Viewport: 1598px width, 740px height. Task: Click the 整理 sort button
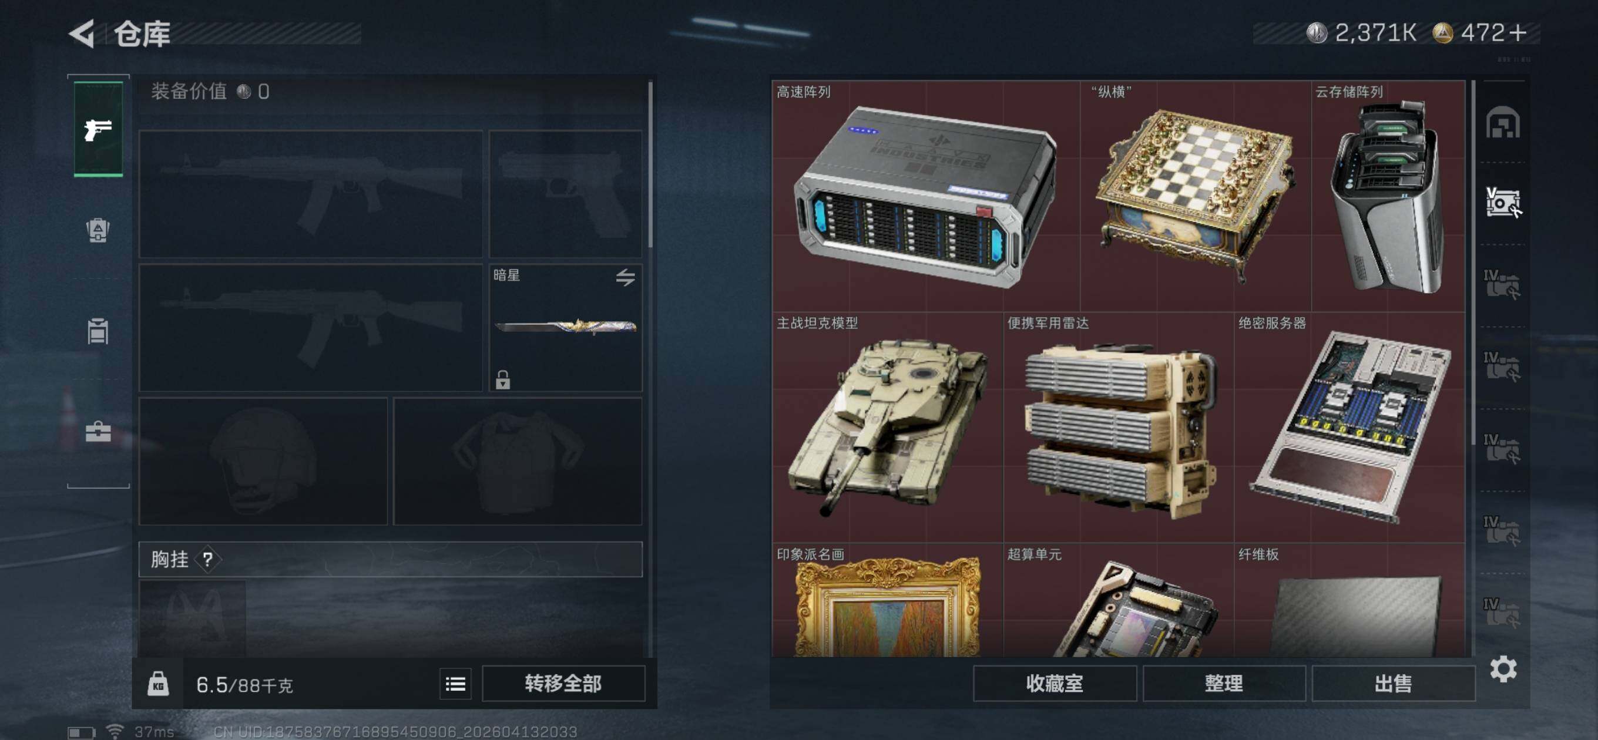click(1224, 684)
